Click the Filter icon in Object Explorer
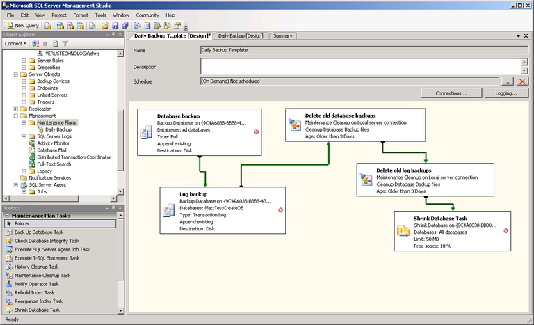 tap(65, 43)
